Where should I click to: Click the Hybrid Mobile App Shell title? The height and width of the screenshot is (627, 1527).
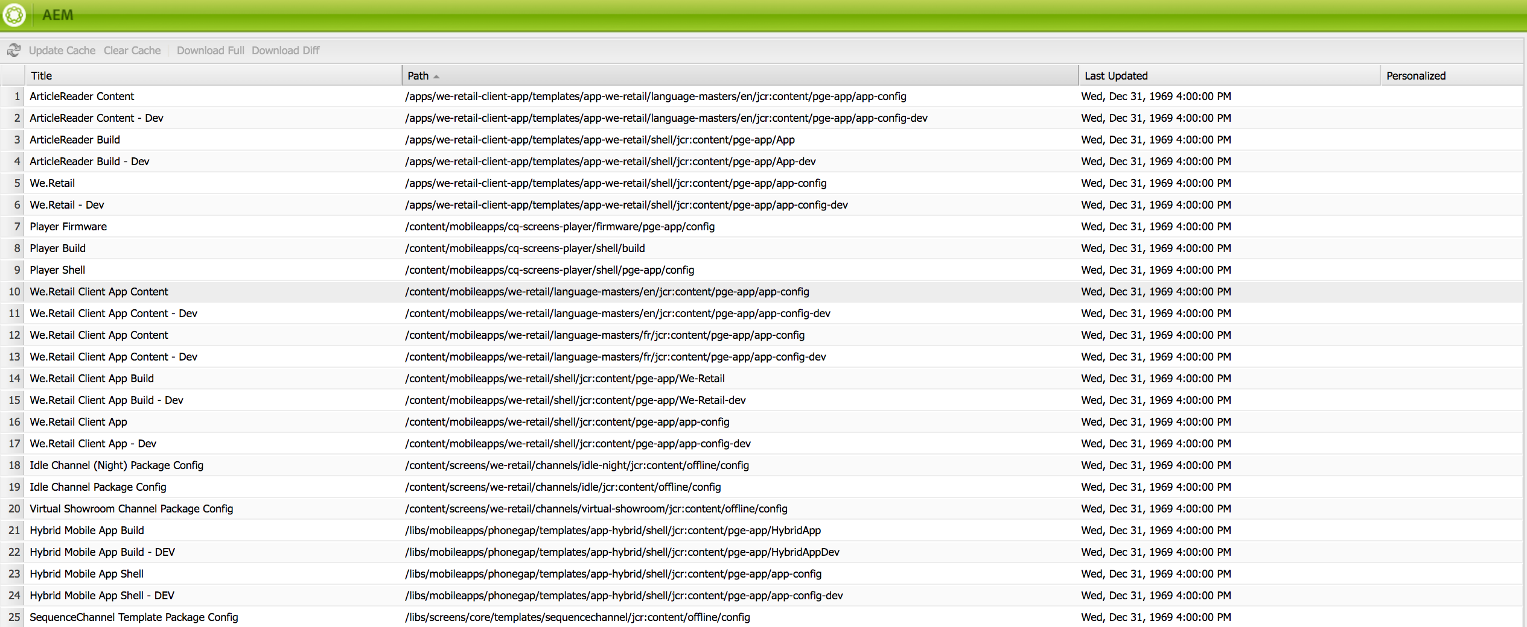click(87, 574)
